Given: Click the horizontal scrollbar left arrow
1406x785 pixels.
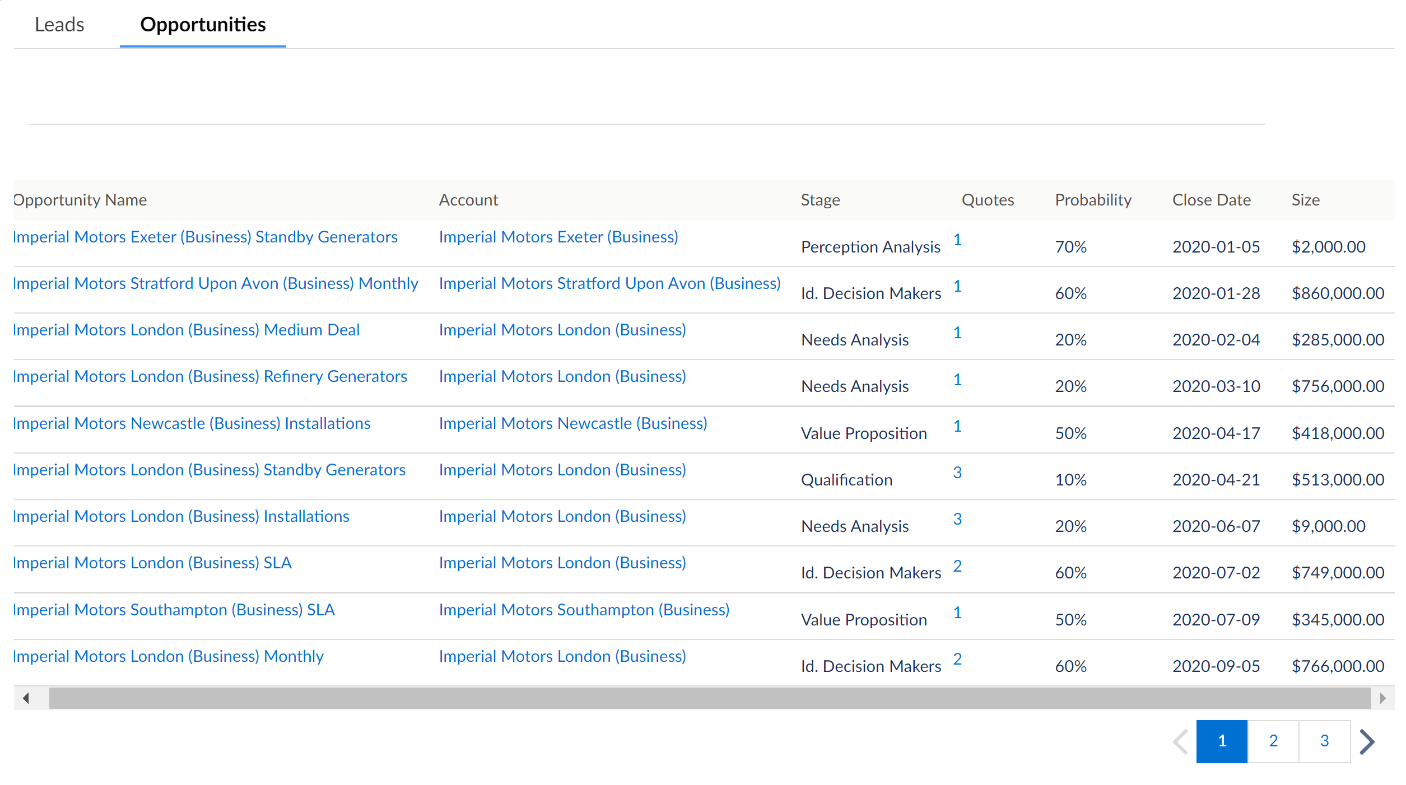Looking at the screenshot, I should pyautogui.click(x=26, y=698).
